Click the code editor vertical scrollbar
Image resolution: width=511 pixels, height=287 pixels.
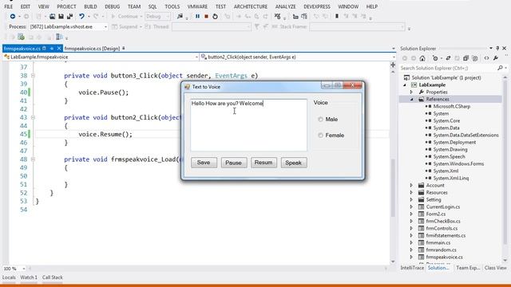[393, 187]
